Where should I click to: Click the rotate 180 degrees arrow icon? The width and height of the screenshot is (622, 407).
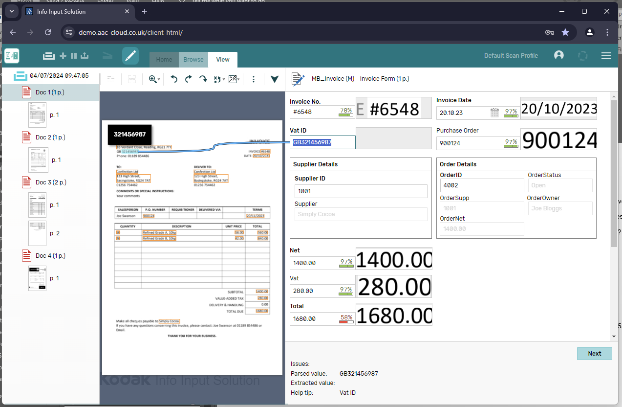tap(203, 79)
